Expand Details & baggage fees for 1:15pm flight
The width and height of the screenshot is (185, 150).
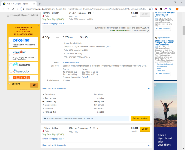point(53,139)
